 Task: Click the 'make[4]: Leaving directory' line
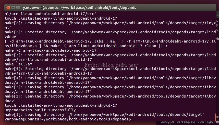click(x=110, y=78)
